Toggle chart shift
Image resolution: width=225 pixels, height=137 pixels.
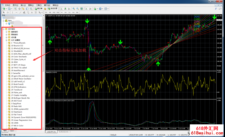pos(90,9)
